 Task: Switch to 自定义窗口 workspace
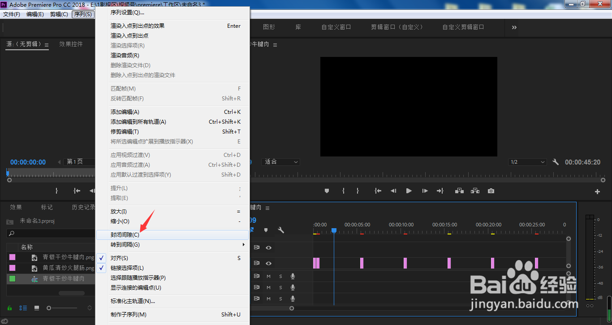point(336,27)
